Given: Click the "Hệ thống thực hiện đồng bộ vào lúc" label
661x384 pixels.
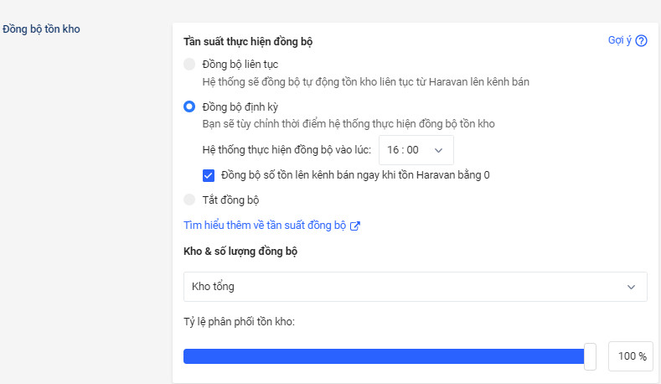Looking at the screenshot, I should click(287, 150).
